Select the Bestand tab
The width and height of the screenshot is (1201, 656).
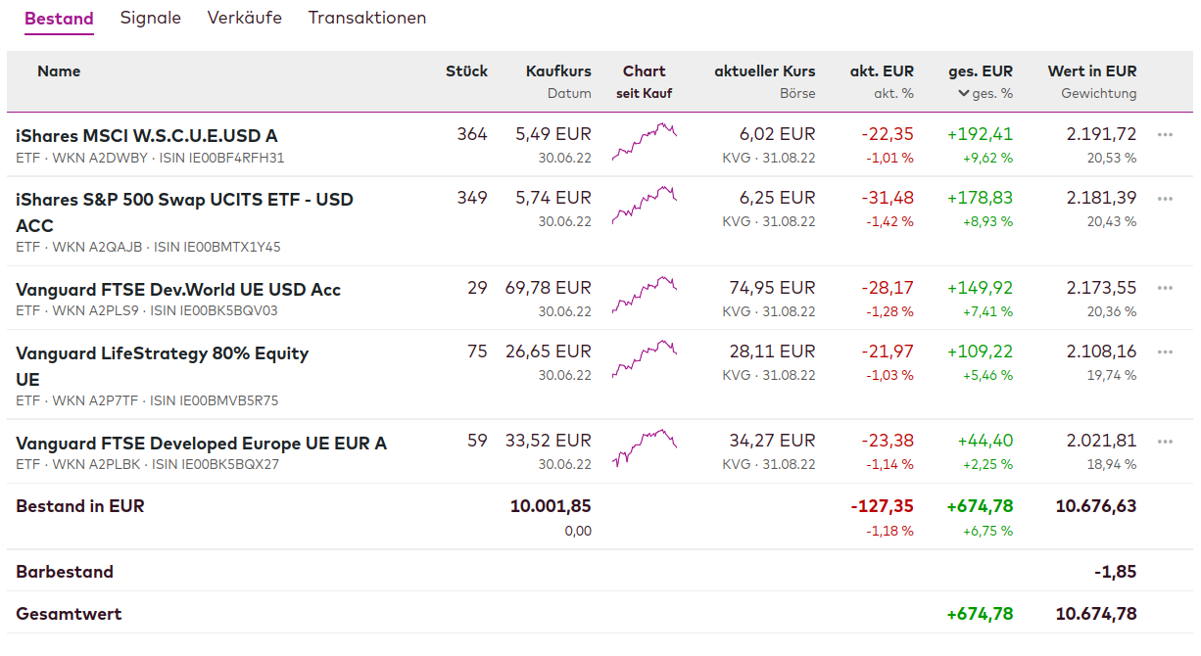59,19
